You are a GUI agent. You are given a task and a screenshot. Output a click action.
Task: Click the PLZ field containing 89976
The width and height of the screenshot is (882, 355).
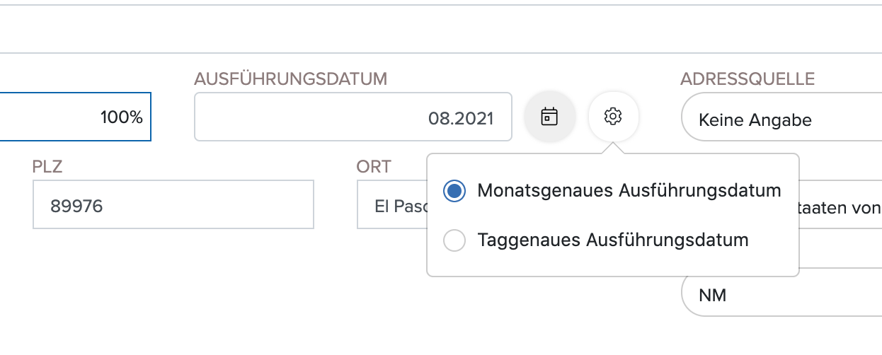tap(173, 204)
